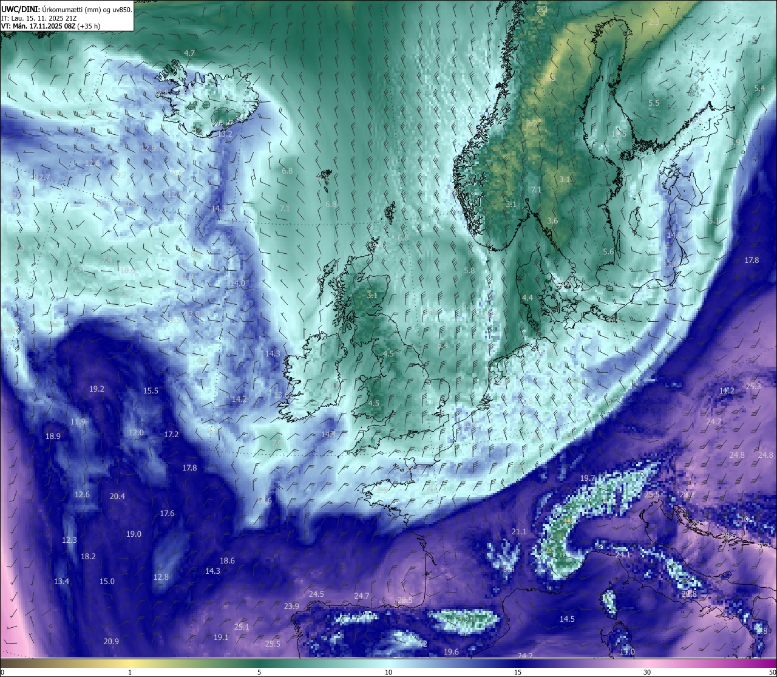Click the 14.5 value over the Mediterranean

[x=567, y=619]
